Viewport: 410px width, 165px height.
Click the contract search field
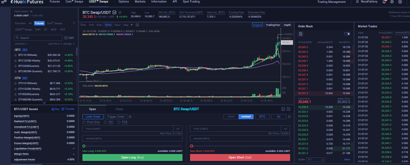[x=38, y=38]
